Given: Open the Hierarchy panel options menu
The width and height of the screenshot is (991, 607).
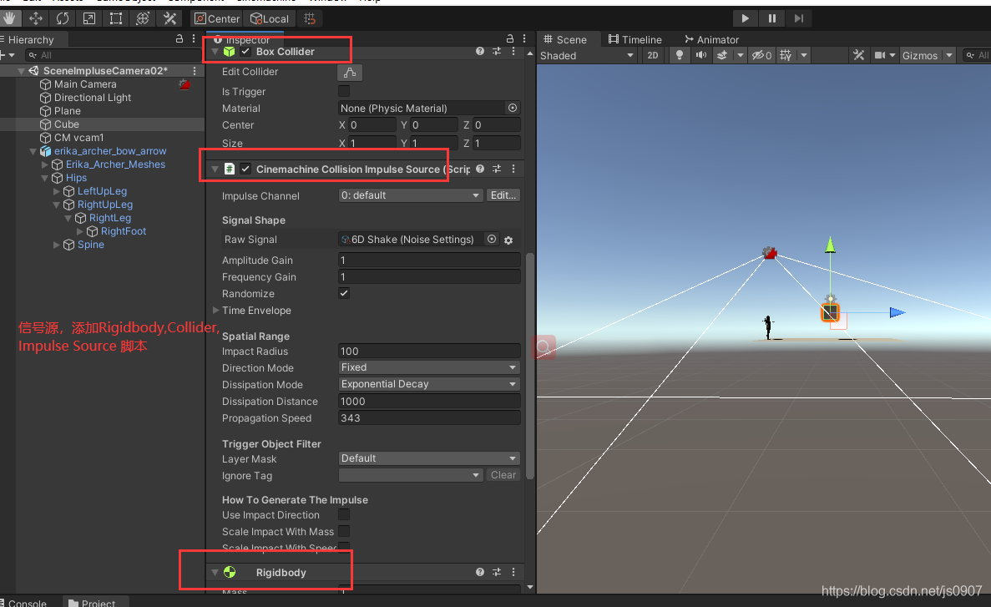Looking at the screenshot, I should point(194,39).
